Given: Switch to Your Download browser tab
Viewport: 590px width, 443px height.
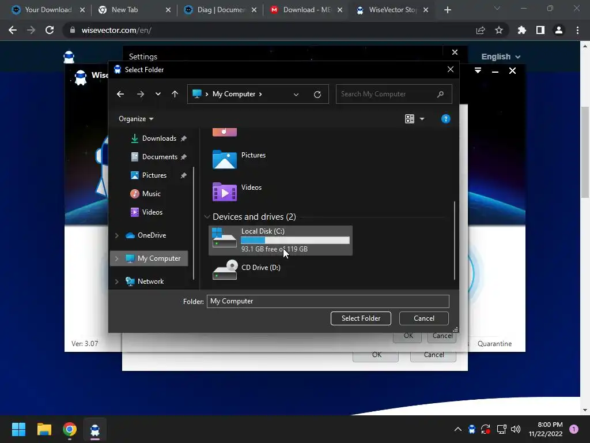Looking at the screenshot, I should [x=48, y=10].
